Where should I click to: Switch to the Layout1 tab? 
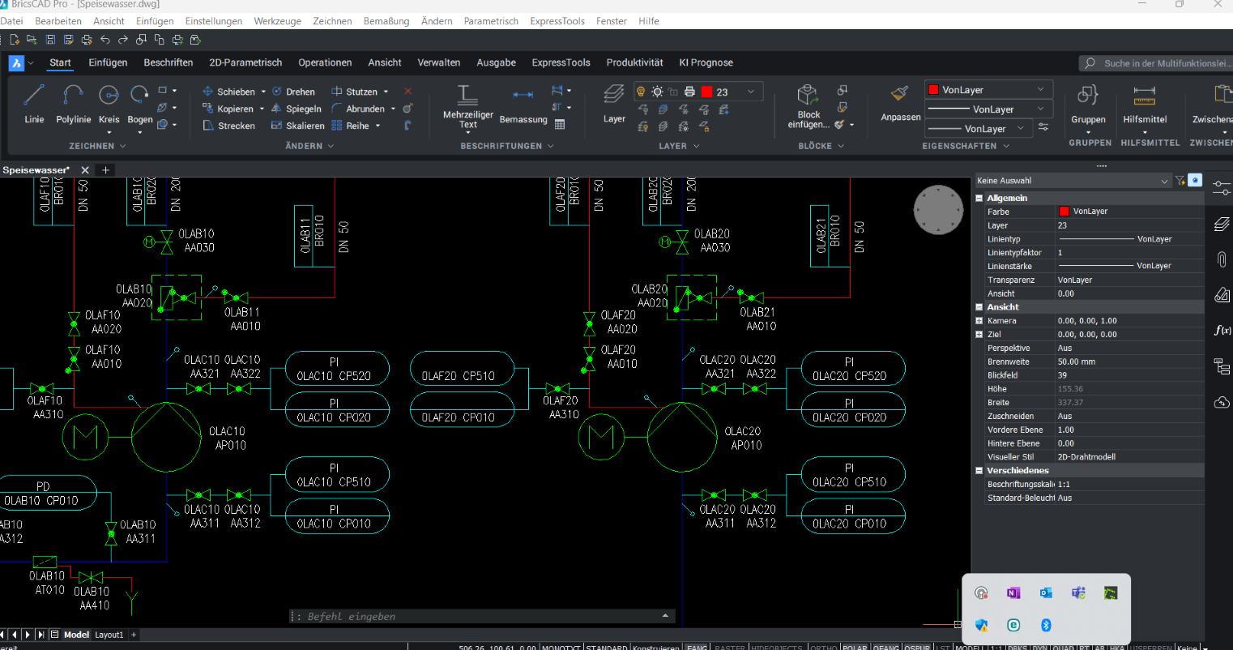point(109,635)
